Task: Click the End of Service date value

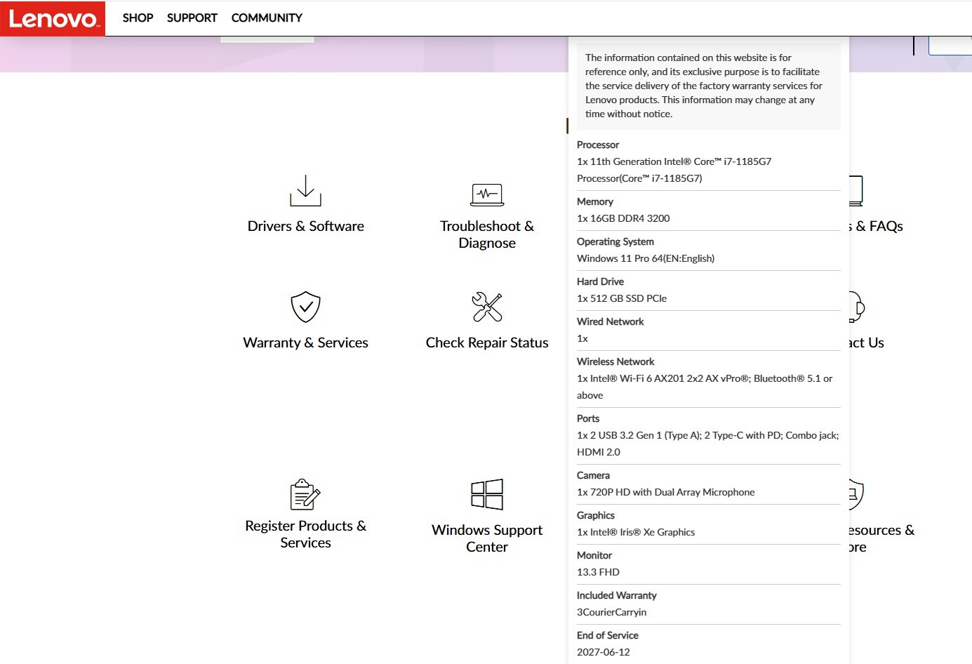Action: (604, 652)
